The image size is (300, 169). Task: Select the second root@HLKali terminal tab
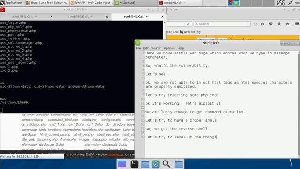point(80,17)
